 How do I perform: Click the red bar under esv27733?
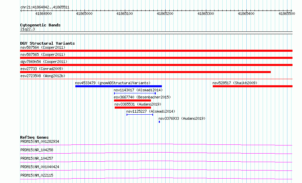pos(146,72)
